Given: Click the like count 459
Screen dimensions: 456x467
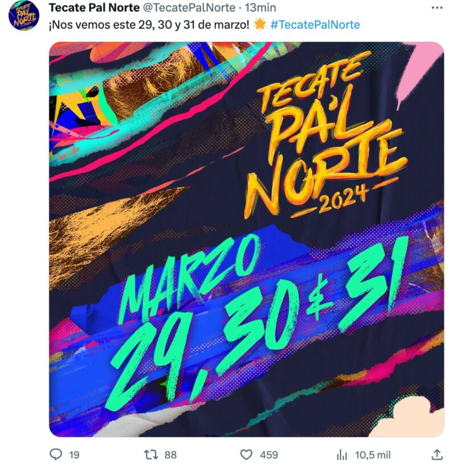Looking at the screenshot, I should 268,455.
